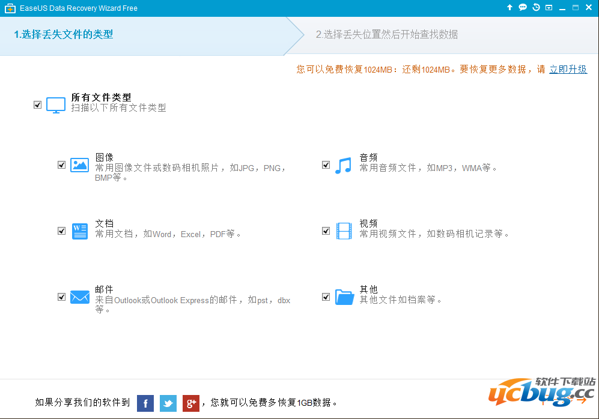This screenshot has height=419, width=599.
Task: Share to Facebook
Action: pos(145,403)
